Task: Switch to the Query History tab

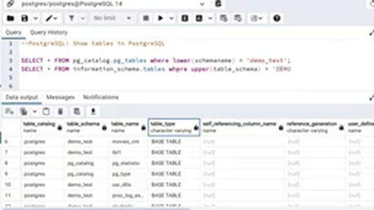Action: [x=49, y=33]
